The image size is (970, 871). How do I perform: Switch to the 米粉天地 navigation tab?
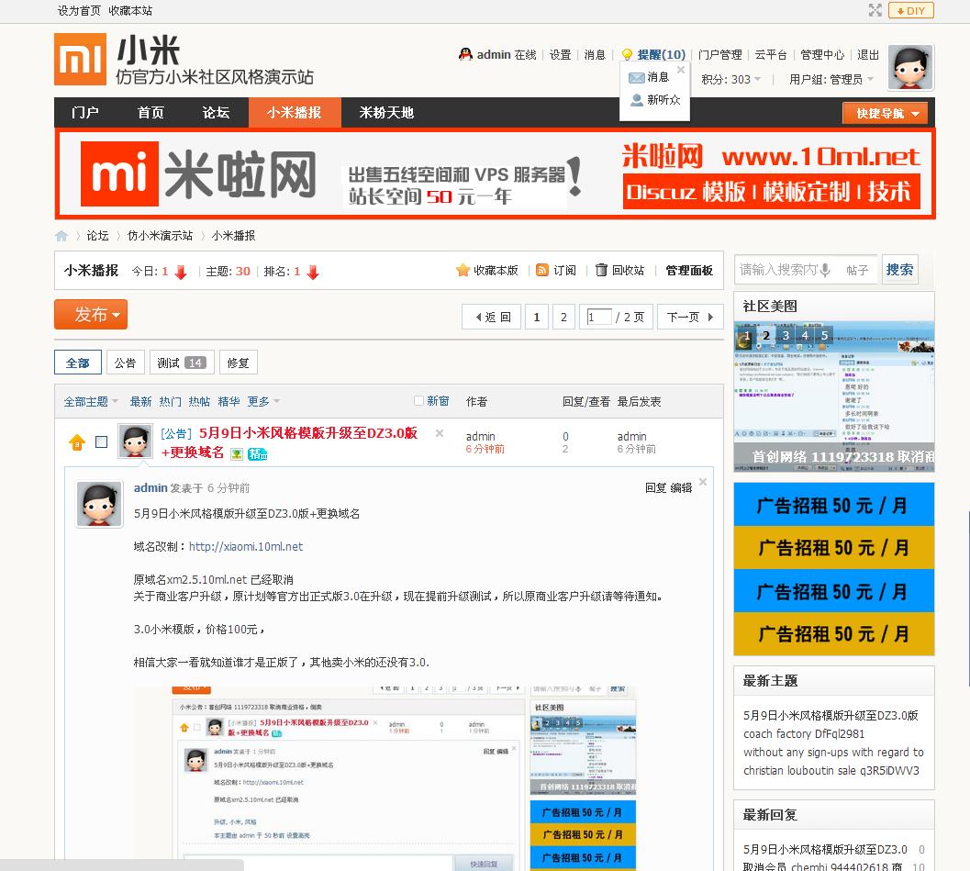(x=386, y=113)
